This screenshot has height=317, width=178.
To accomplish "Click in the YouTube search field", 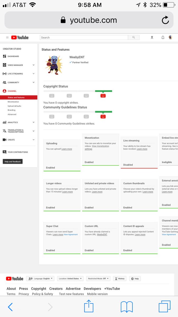I will 84,38.
